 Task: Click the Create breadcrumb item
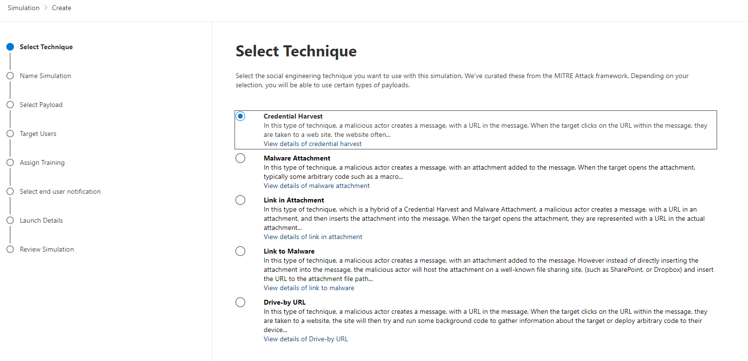point(61,8)
